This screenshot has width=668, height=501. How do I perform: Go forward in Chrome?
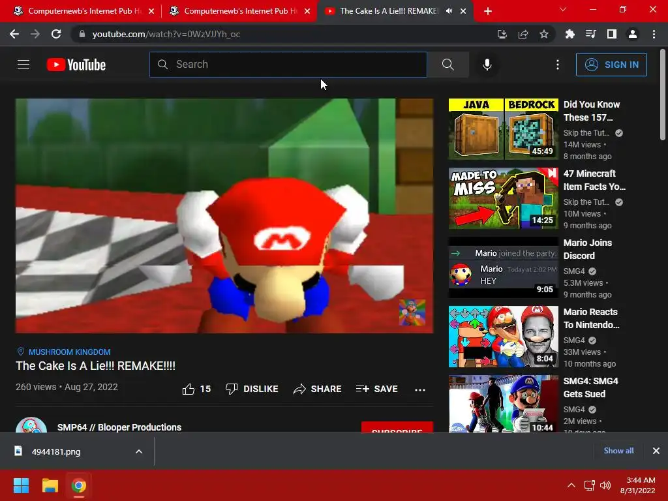tap(35, 34)
